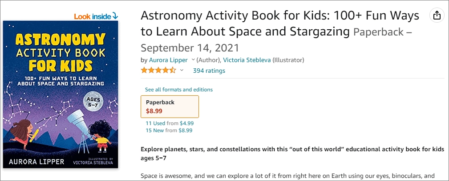The width and height of the screenshot is (449, 181).
Task: Click the Astronomy Activity Book title heading
Action: coord(279,24)
